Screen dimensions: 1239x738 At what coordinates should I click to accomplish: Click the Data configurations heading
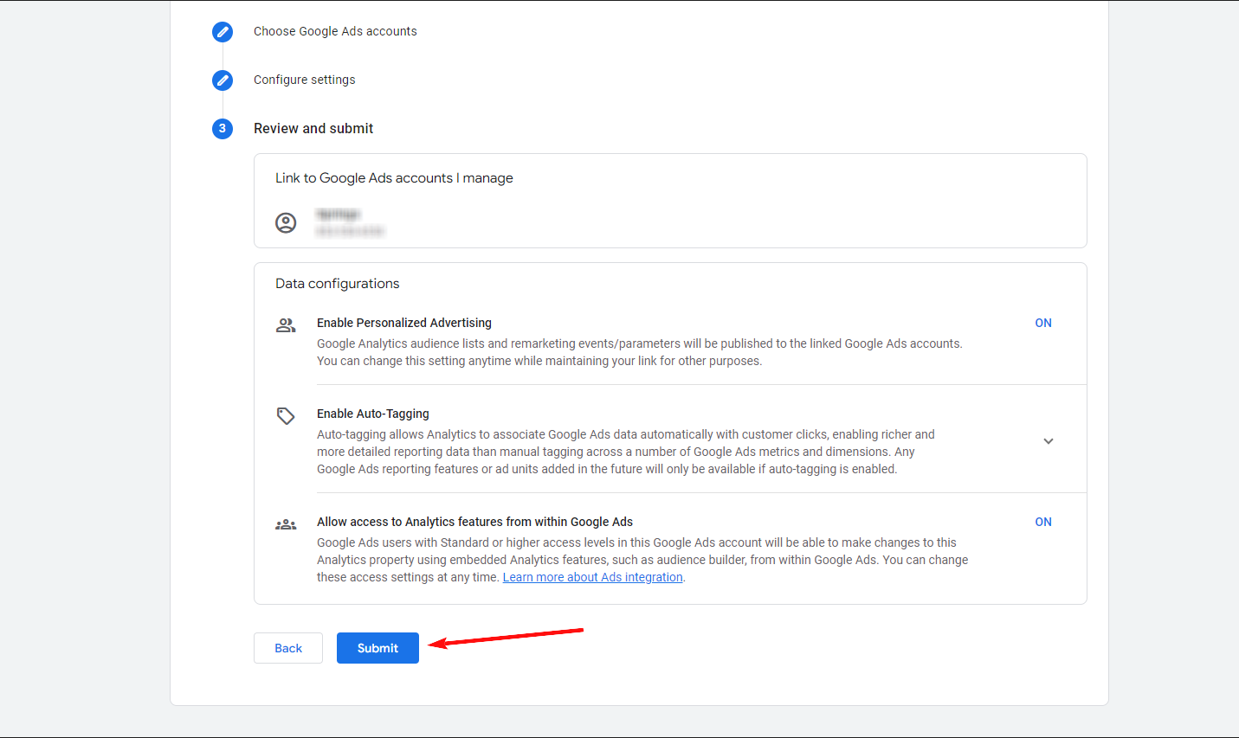coord(338,284)
